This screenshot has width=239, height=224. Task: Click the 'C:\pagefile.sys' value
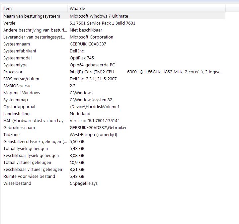[x=84, y=184]
